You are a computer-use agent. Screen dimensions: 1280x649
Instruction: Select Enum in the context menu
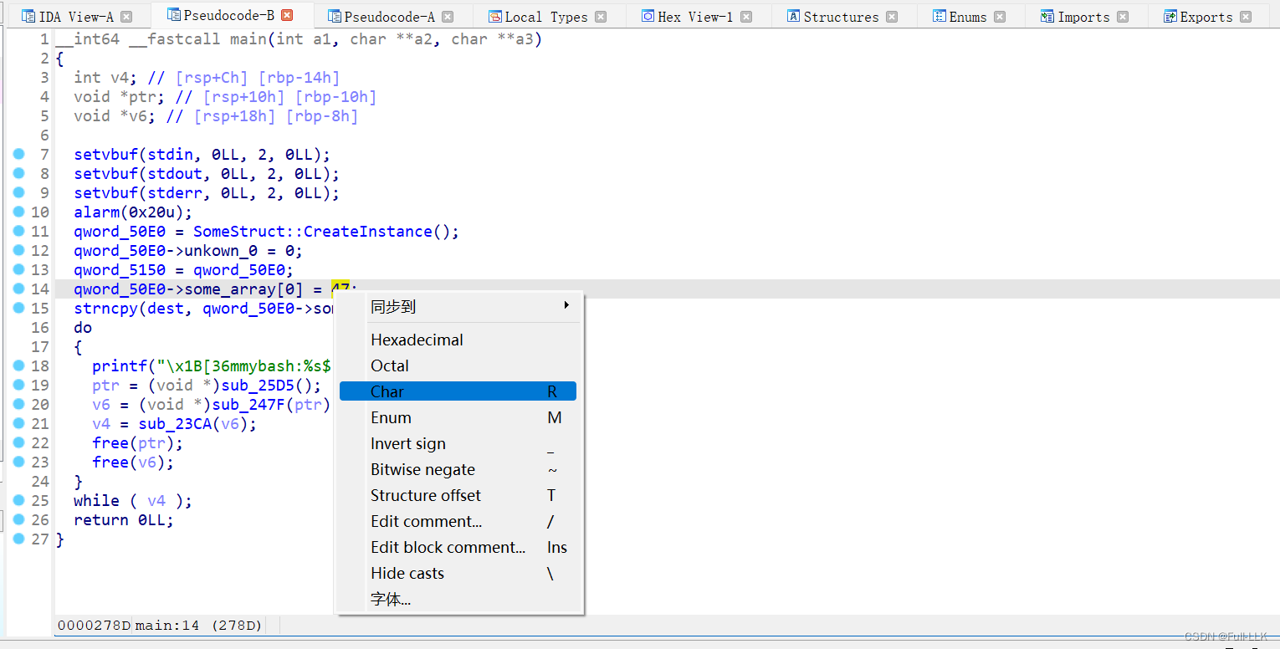point(458,417)
